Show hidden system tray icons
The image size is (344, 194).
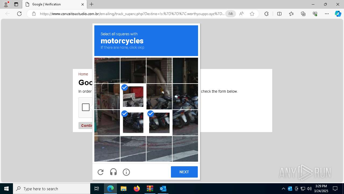click(x=284, y=189)
